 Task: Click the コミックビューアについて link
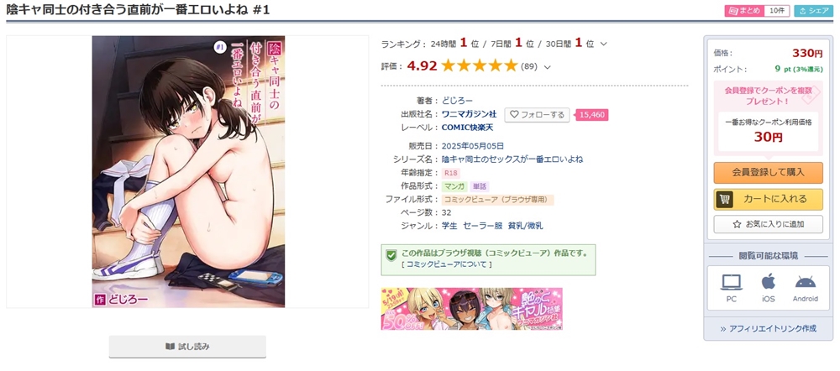(x=446, y=264)
